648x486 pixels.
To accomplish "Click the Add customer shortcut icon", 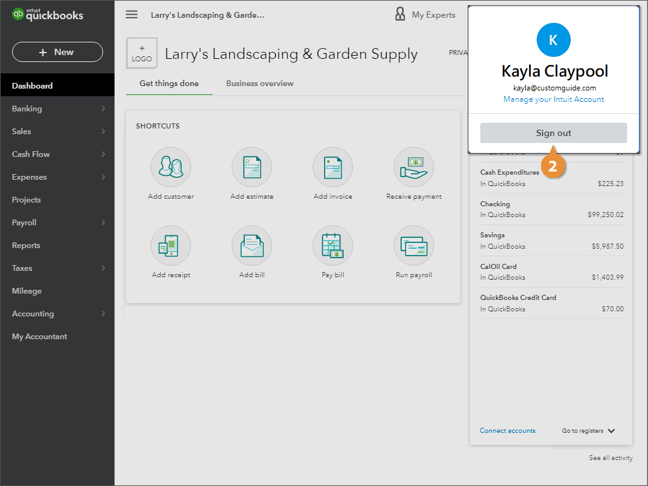I will pos(171,168).
